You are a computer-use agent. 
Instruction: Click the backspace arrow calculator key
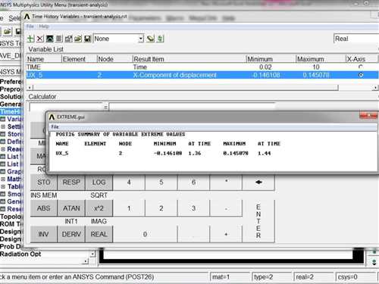click(x=258, y=182)
